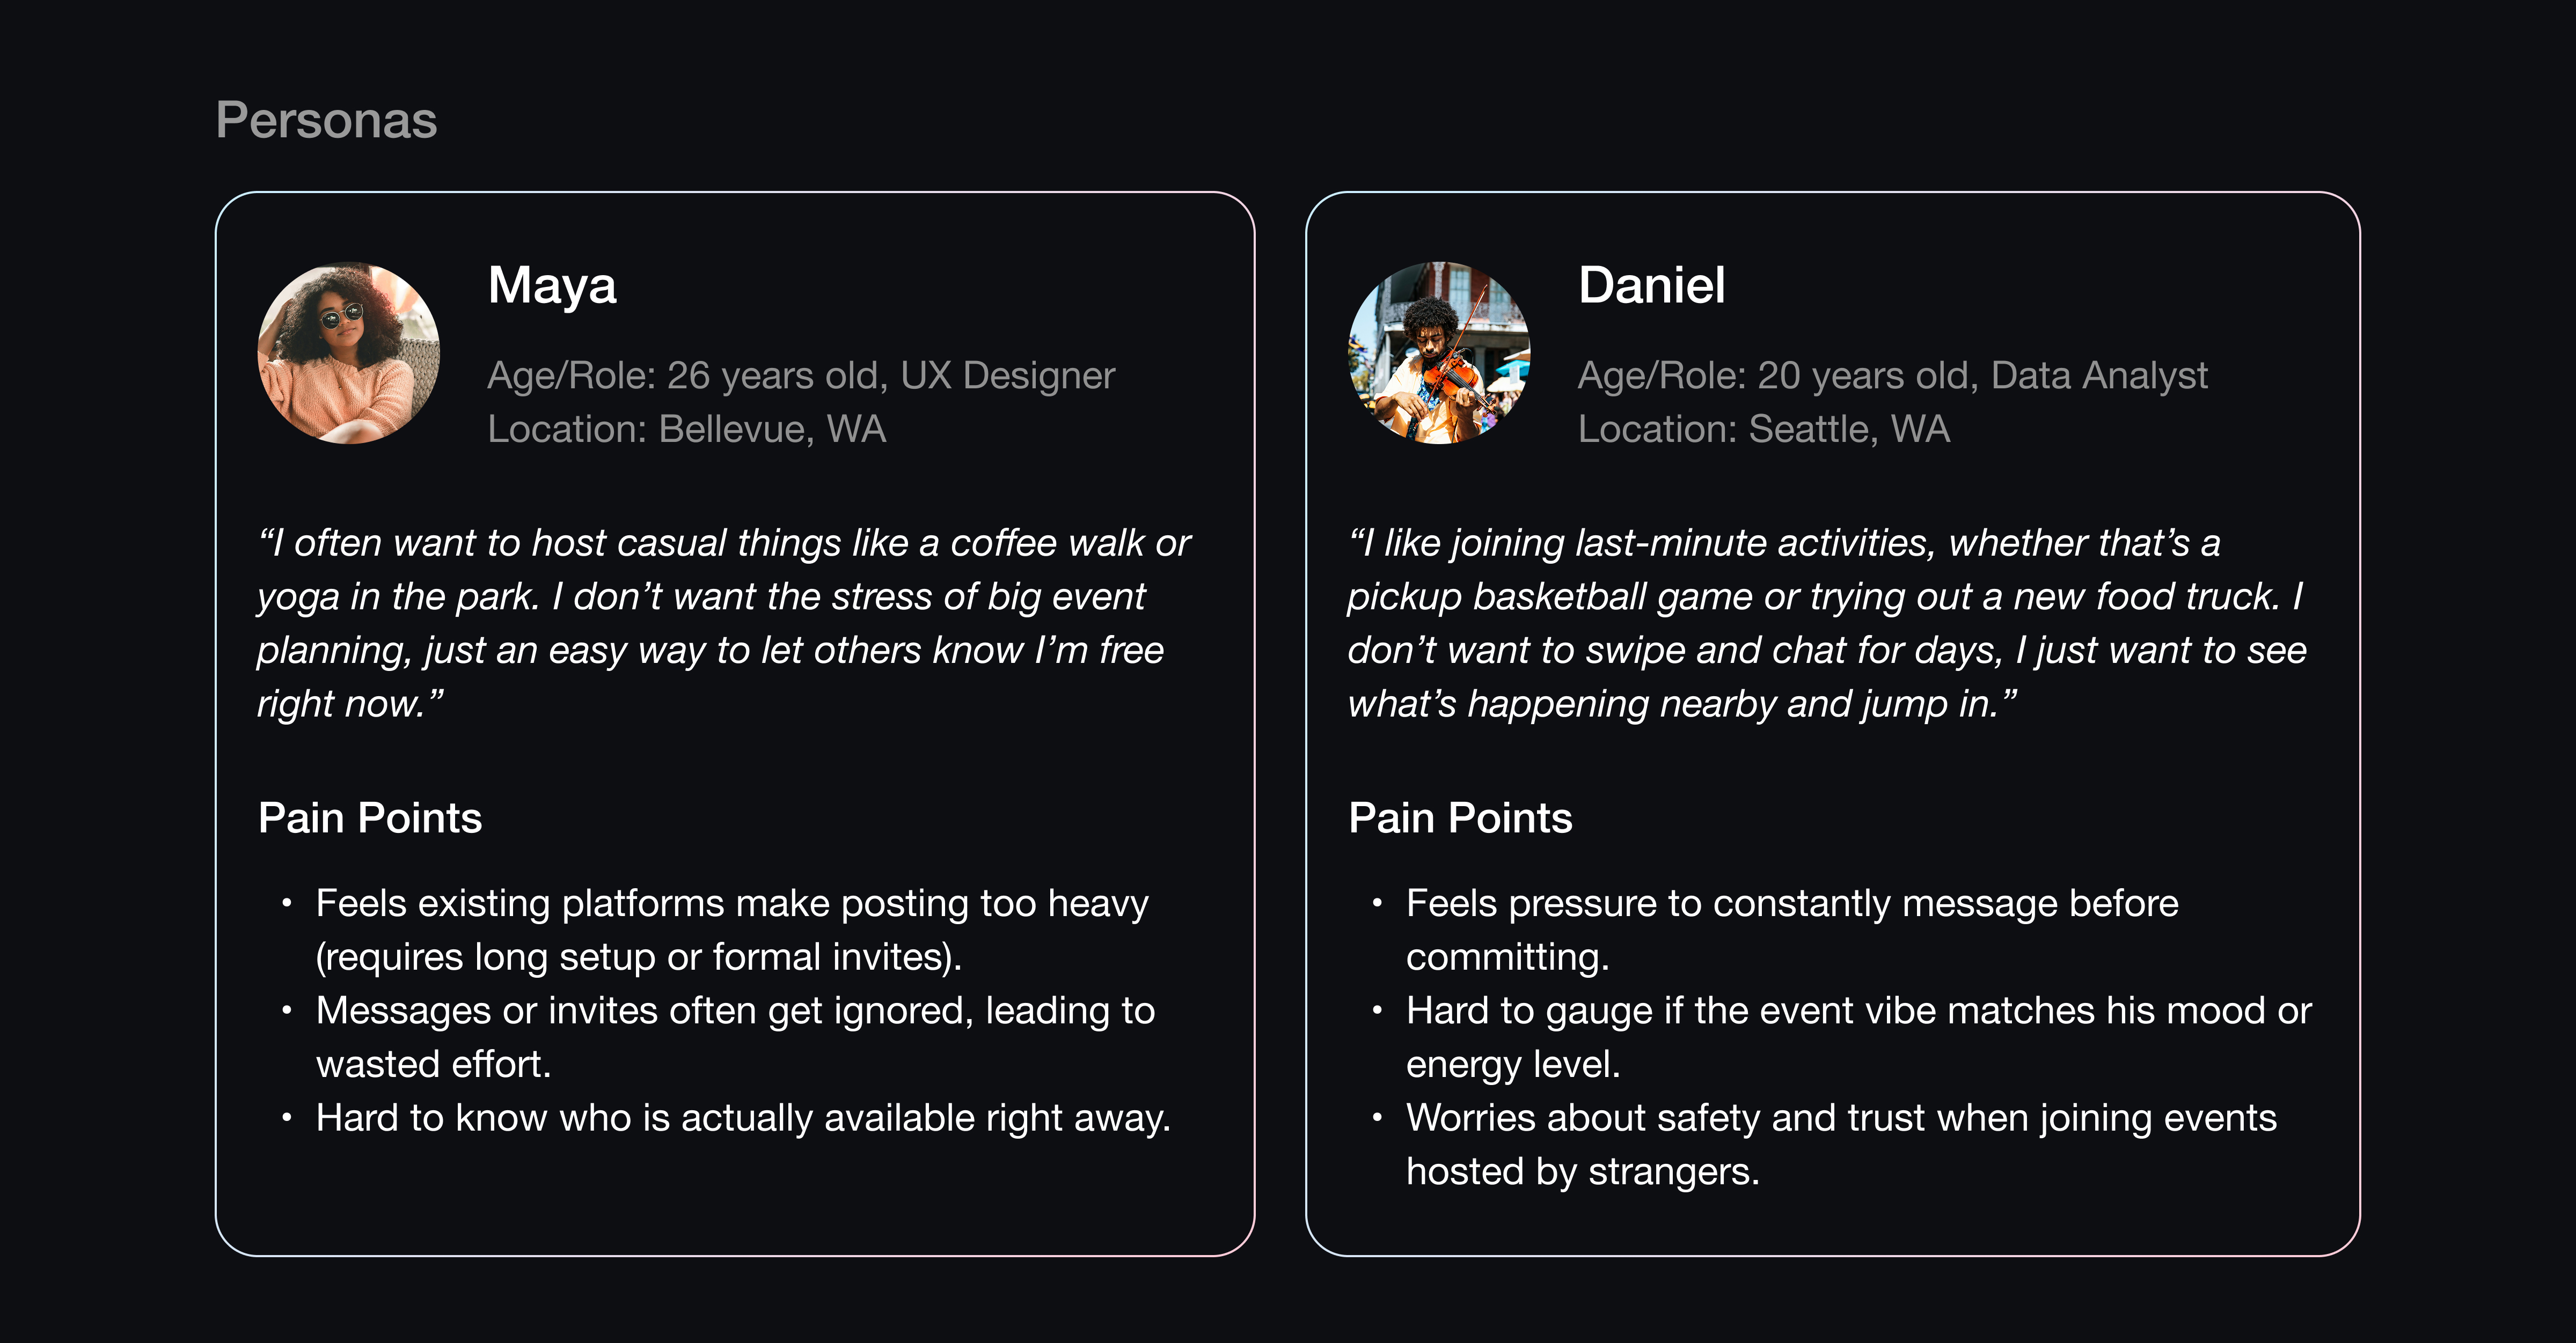Click the Personas page heading

point(326,120)
